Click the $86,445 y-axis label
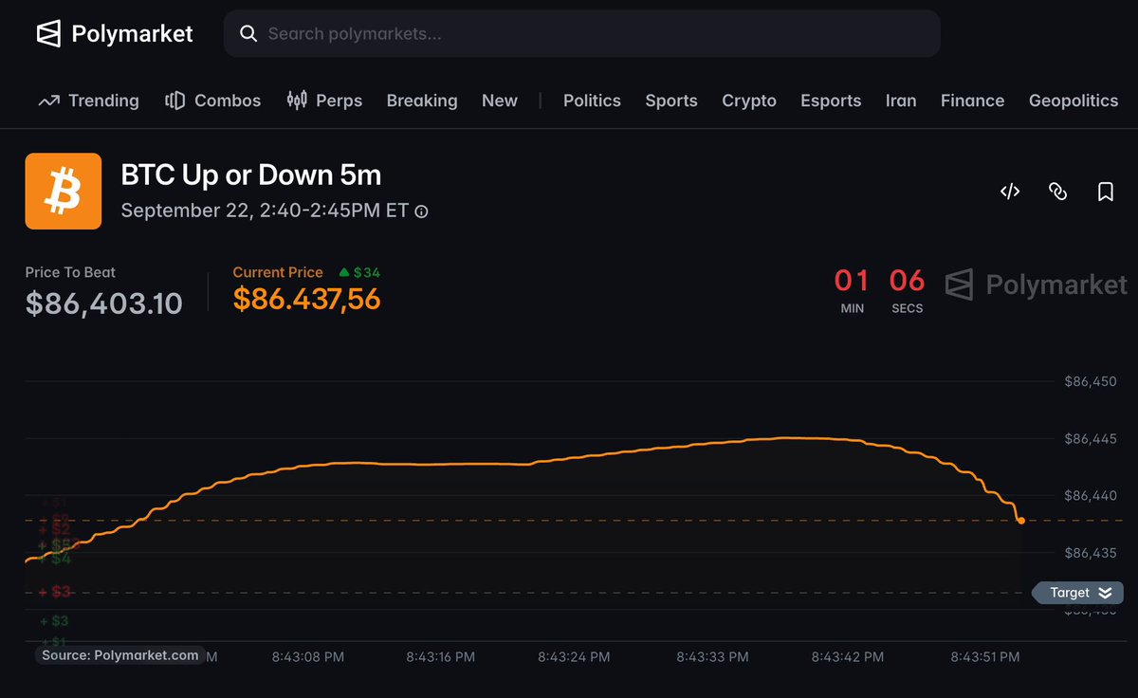This screenshot has height=698, width=1138. click(x=1091, y=438)
